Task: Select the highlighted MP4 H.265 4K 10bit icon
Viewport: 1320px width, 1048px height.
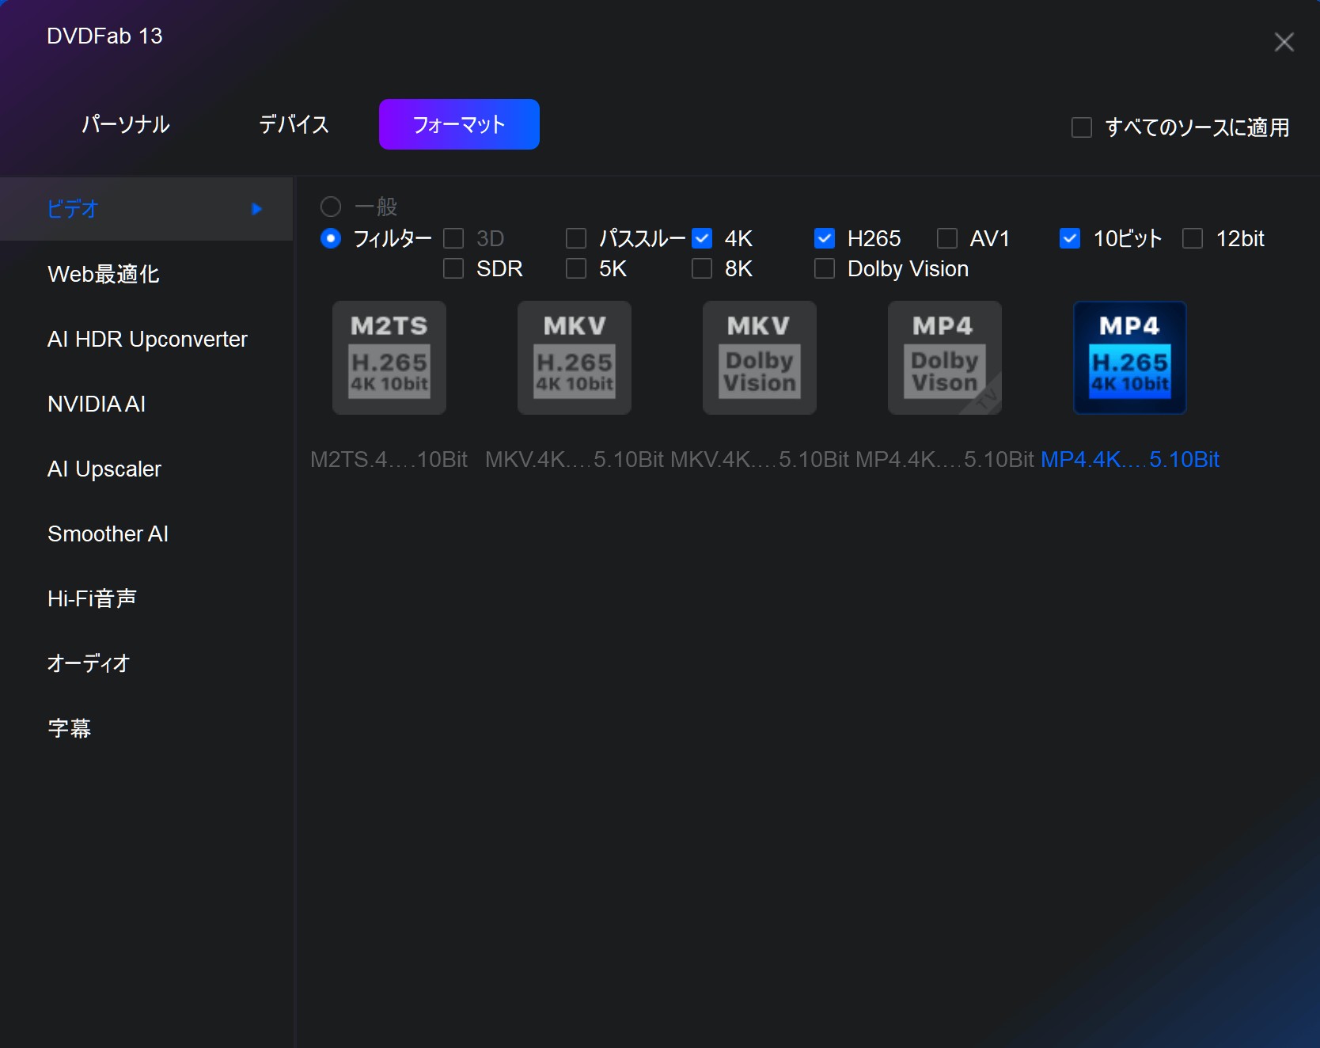Action: click(1130, 358)
